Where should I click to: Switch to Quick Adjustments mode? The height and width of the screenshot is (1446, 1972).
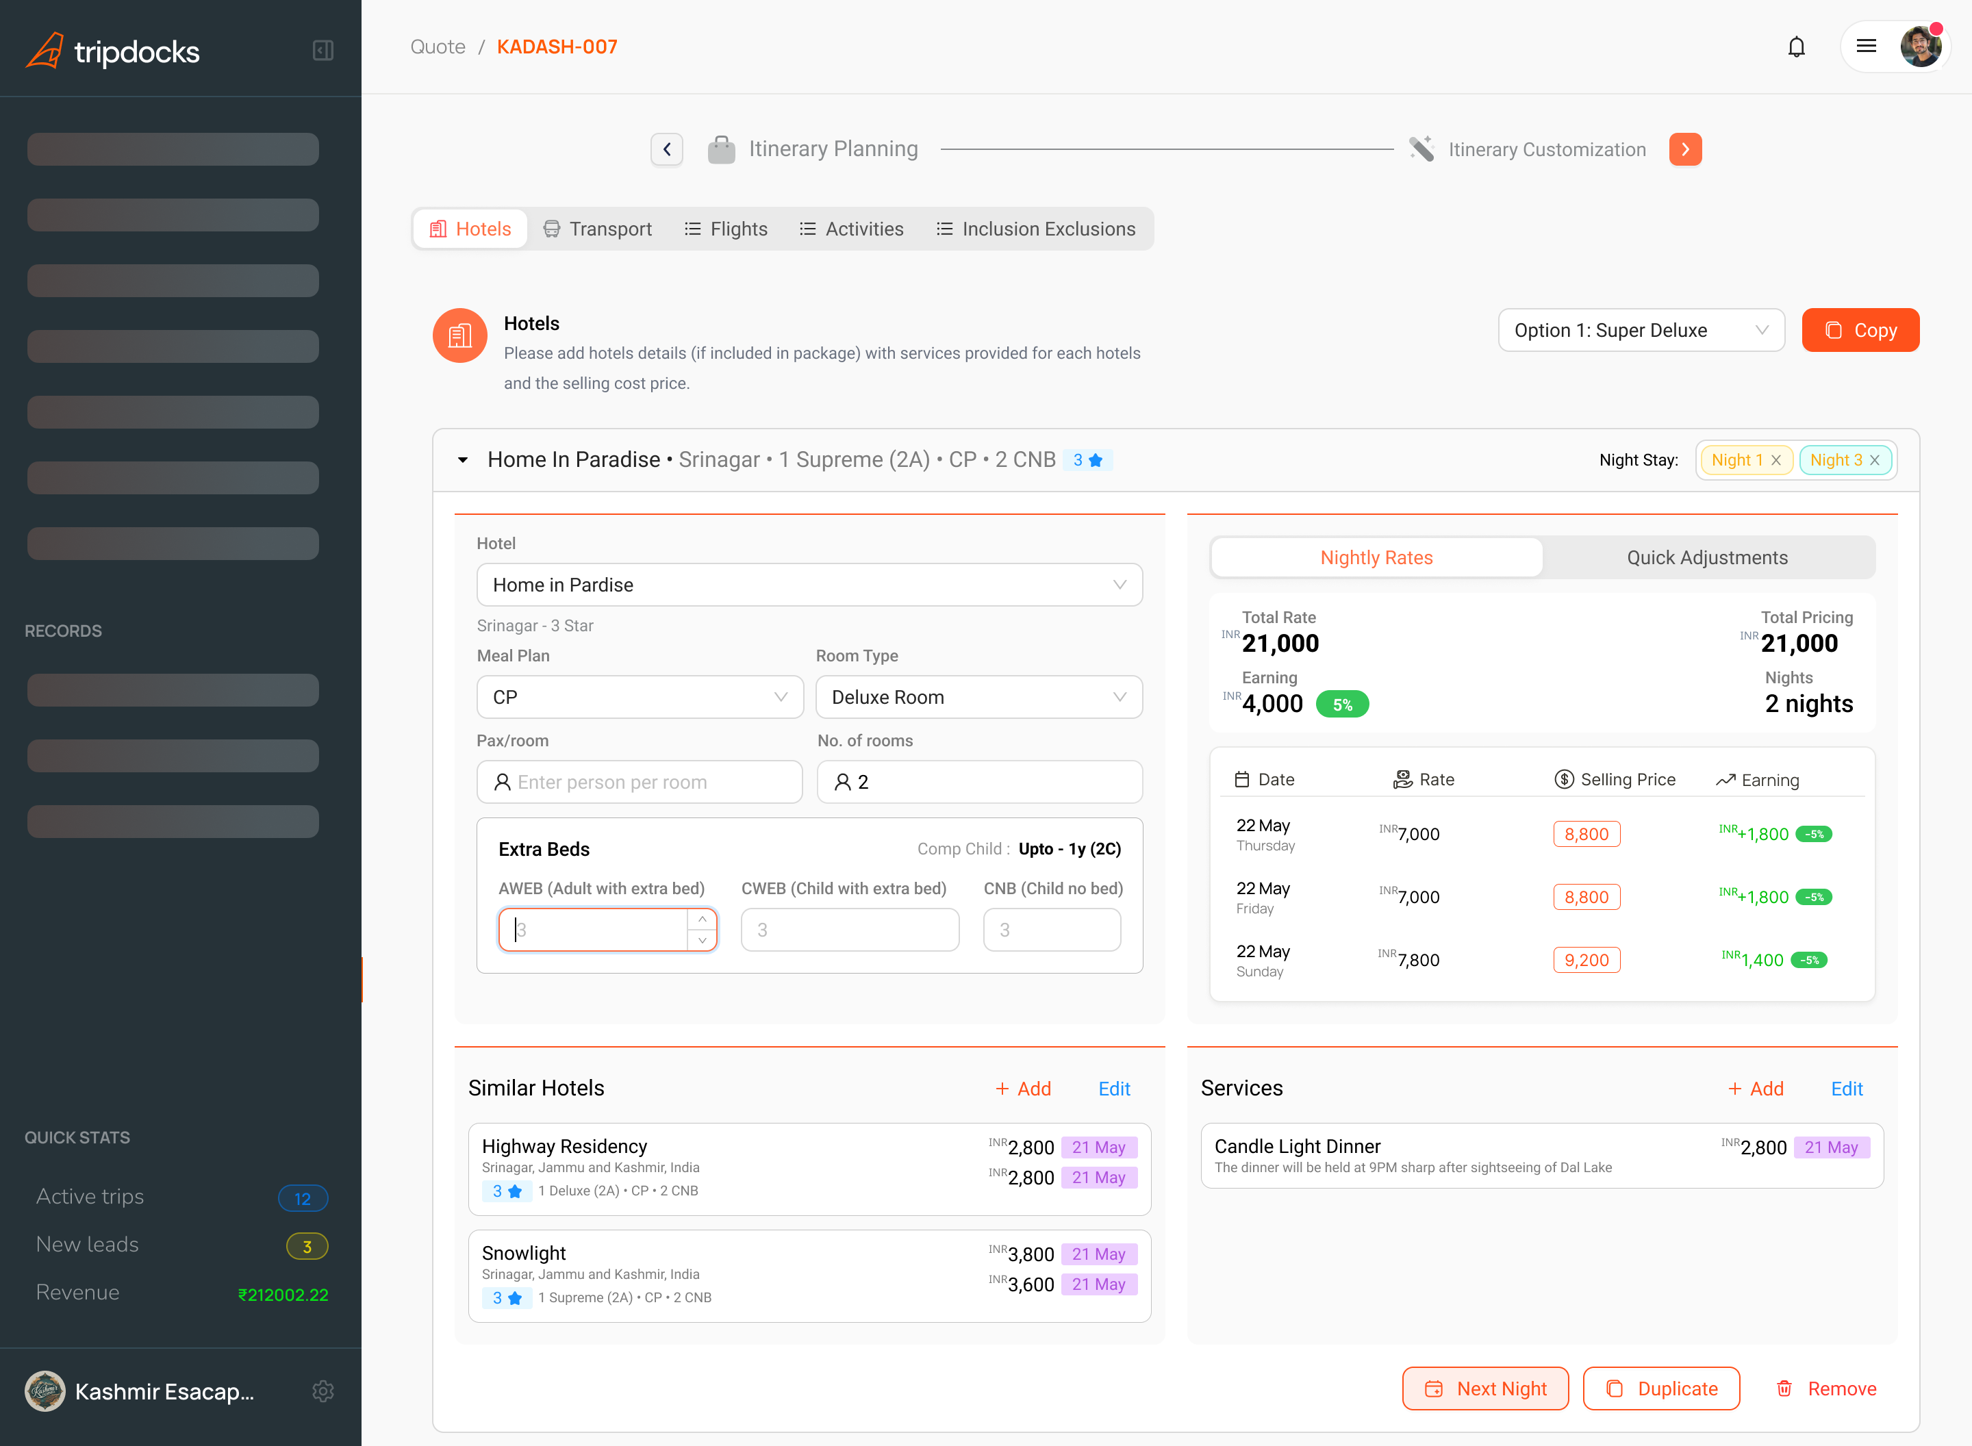1708,557
